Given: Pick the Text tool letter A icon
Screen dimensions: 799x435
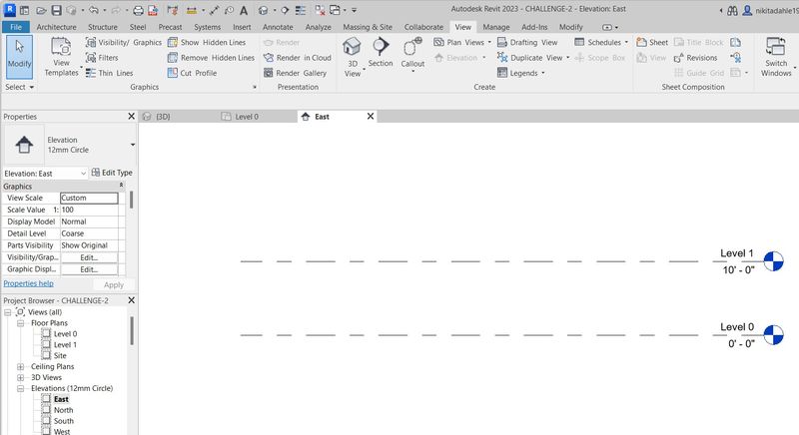Looking at the screenshot, I should 244,10.
